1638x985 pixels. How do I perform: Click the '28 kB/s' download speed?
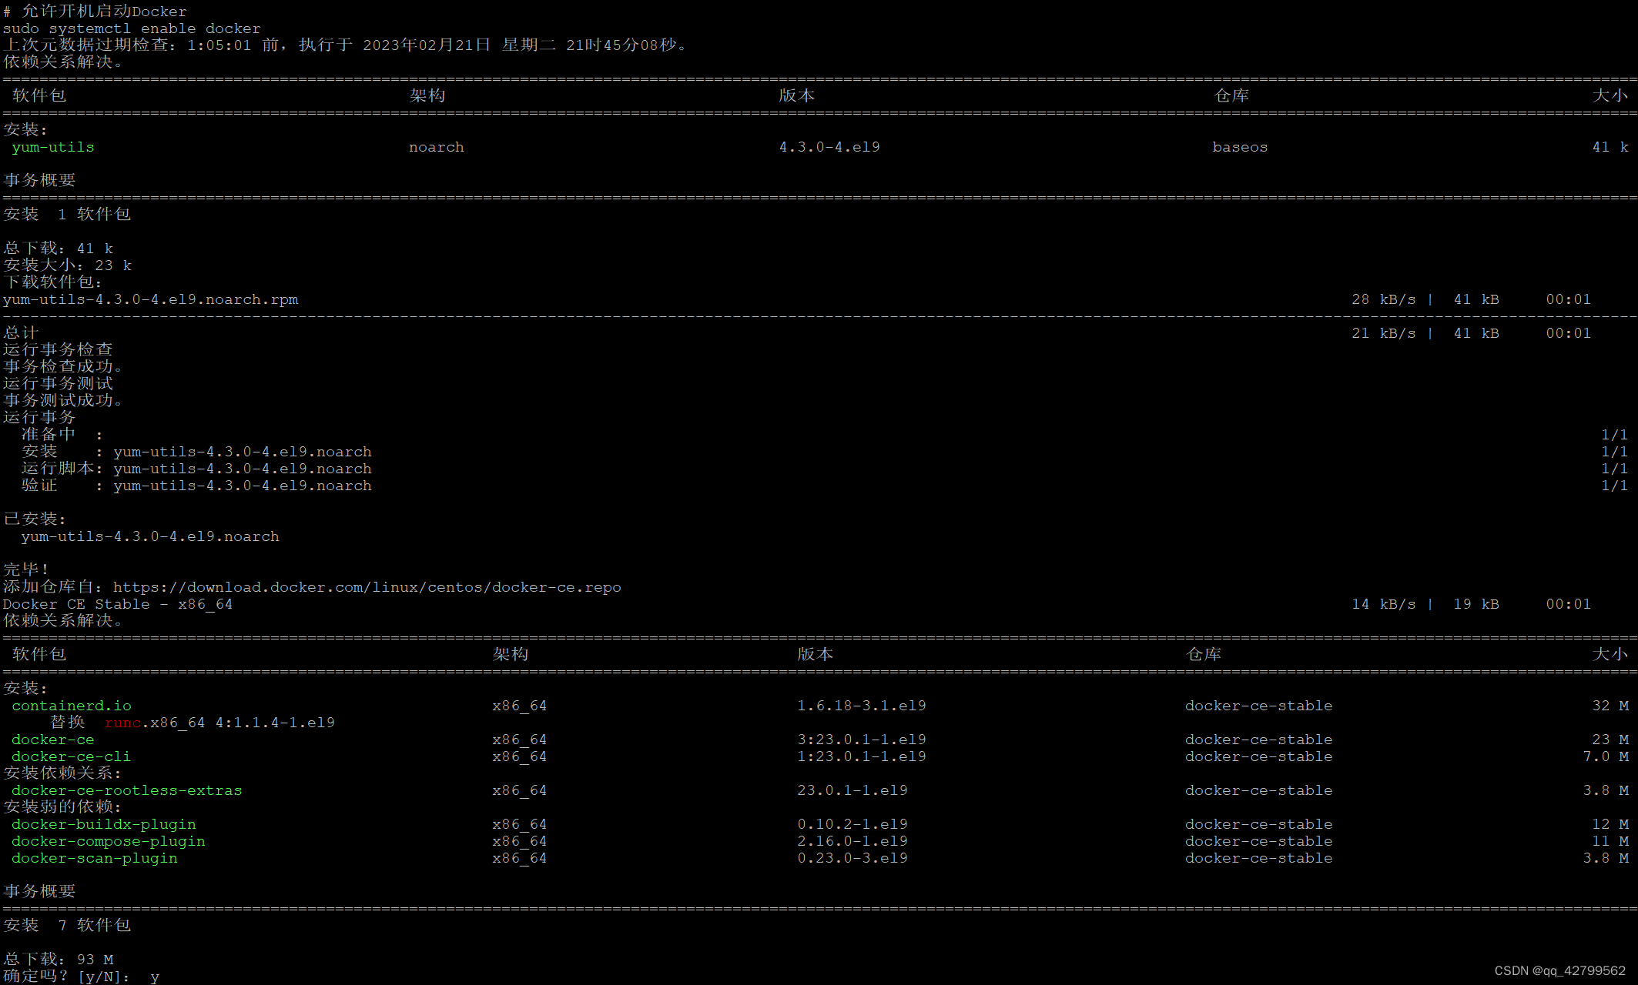tap(1384, 299)
